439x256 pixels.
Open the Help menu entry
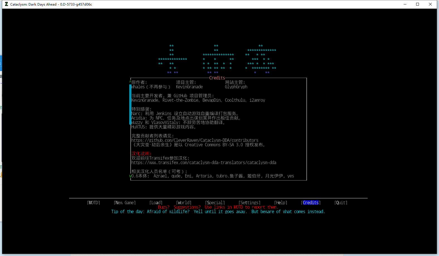tap(281, 203)
